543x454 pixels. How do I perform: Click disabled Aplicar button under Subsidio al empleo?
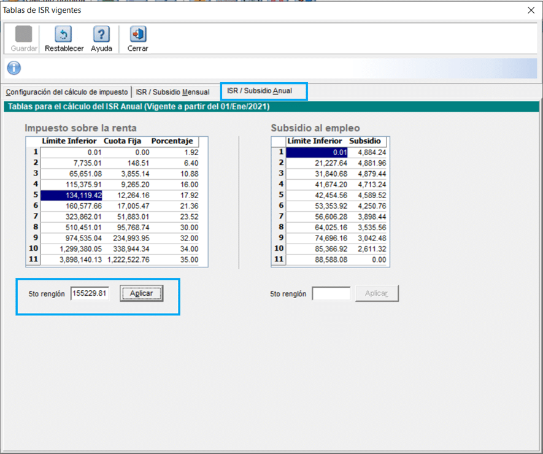click(x=377, y=294)
